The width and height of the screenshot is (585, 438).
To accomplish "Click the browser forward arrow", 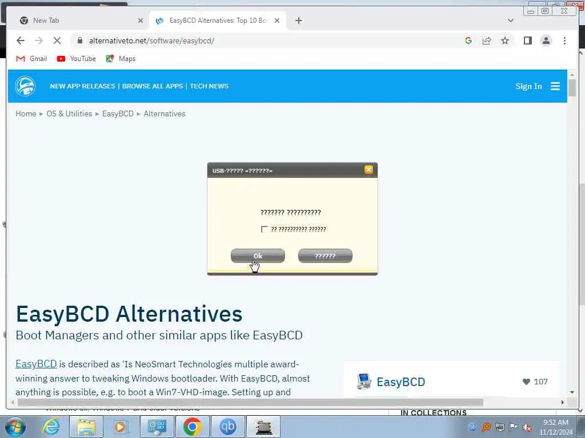I will (39, 40).
